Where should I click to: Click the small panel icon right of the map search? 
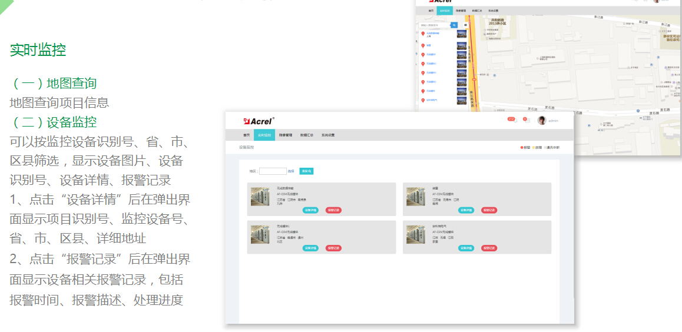pos(465,25)
